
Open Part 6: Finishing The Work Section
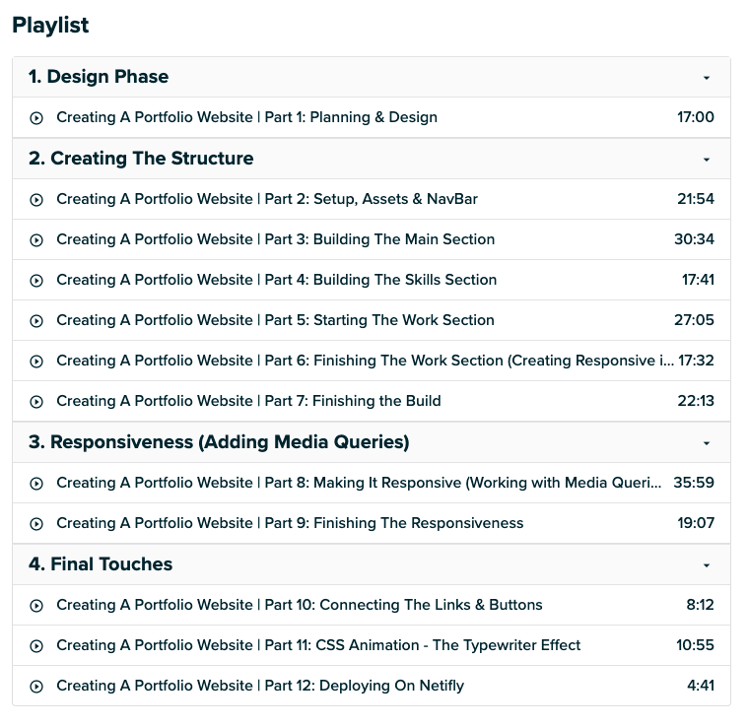click(365, 362)
